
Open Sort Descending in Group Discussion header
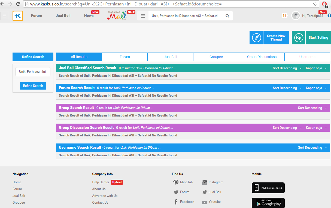point(287,128)
